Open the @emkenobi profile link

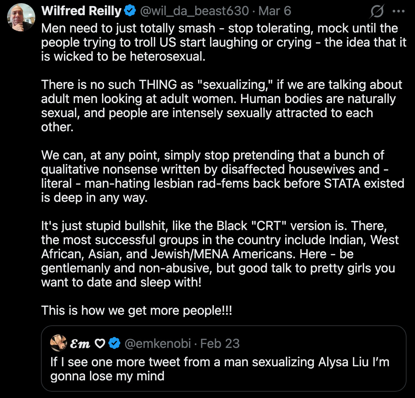click(x=158, y=343)
